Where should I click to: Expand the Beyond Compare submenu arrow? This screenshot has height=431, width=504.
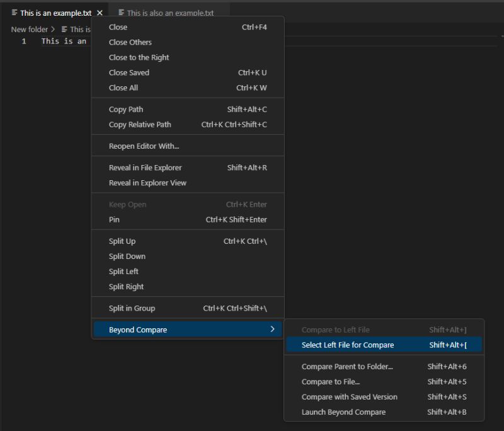[x=273, y=329]
